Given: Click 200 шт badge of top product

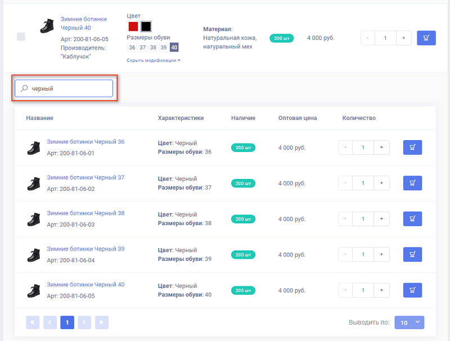Looking at the screenshot, I should pos(282,38).
